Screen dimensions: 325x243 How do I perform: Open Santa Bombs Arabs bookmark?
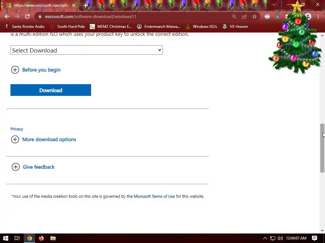25,27
